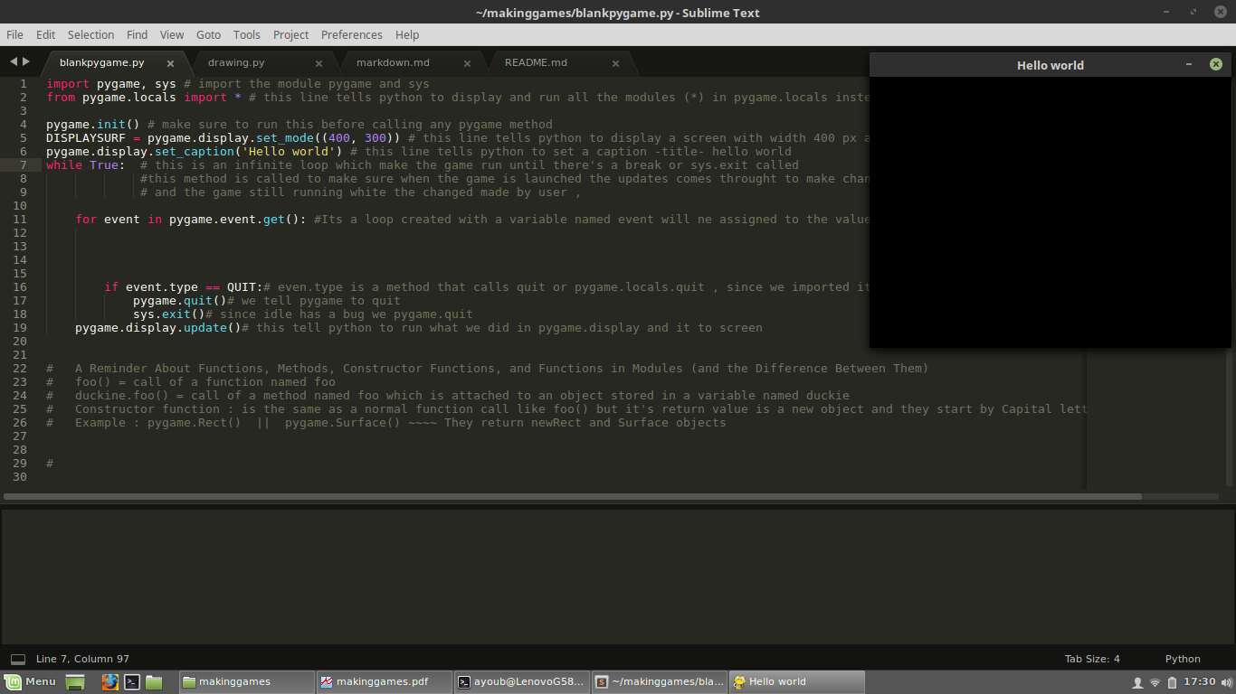Click 'import pygame, sys' on line 1

coord(111,83)
